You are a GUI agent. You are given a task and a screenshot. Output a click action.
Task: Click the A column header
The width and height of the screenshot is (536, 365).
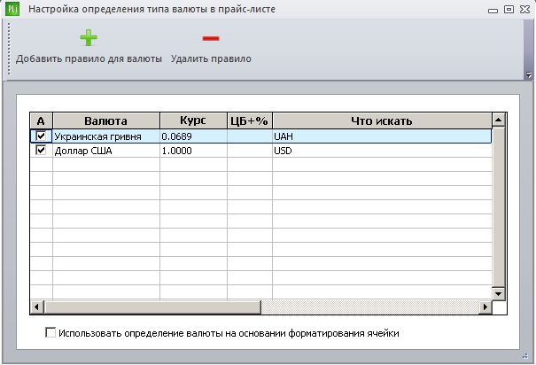coord(41,120)
